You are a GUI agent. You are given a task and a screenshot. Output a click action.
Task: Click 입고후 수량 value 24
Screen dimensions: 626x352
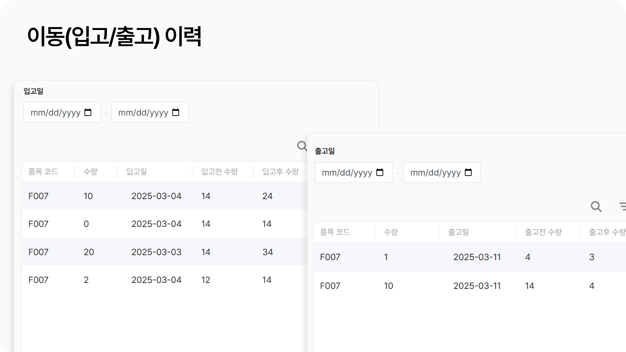pyautogui.click(x=267, y=196)
